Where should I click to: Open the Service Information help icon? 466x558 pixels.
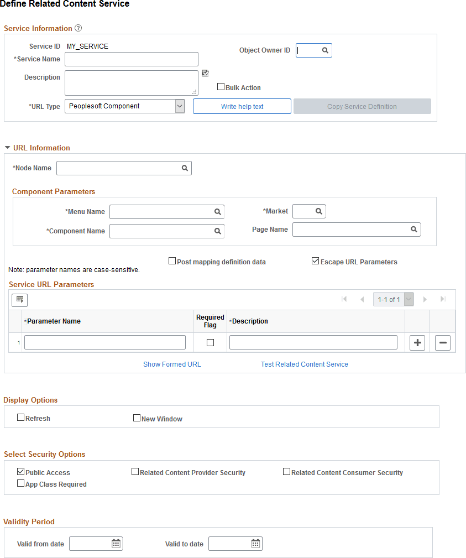click(78, 28)
